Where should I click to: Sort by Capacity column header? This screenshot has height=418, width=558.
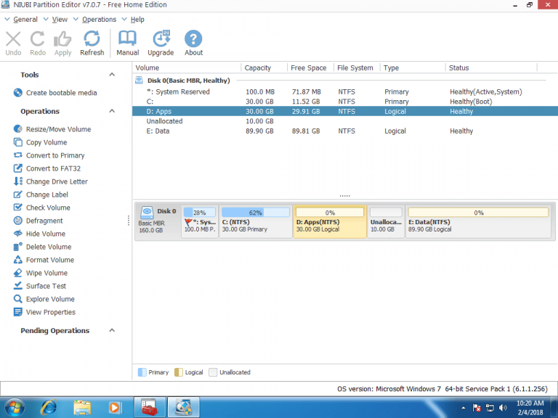(x=264, y=68)
